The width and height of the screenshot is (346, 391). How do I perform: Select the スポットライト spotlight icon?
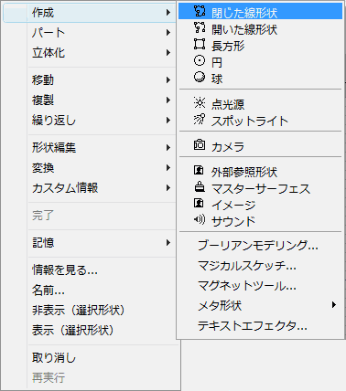(x=200, y=119)
